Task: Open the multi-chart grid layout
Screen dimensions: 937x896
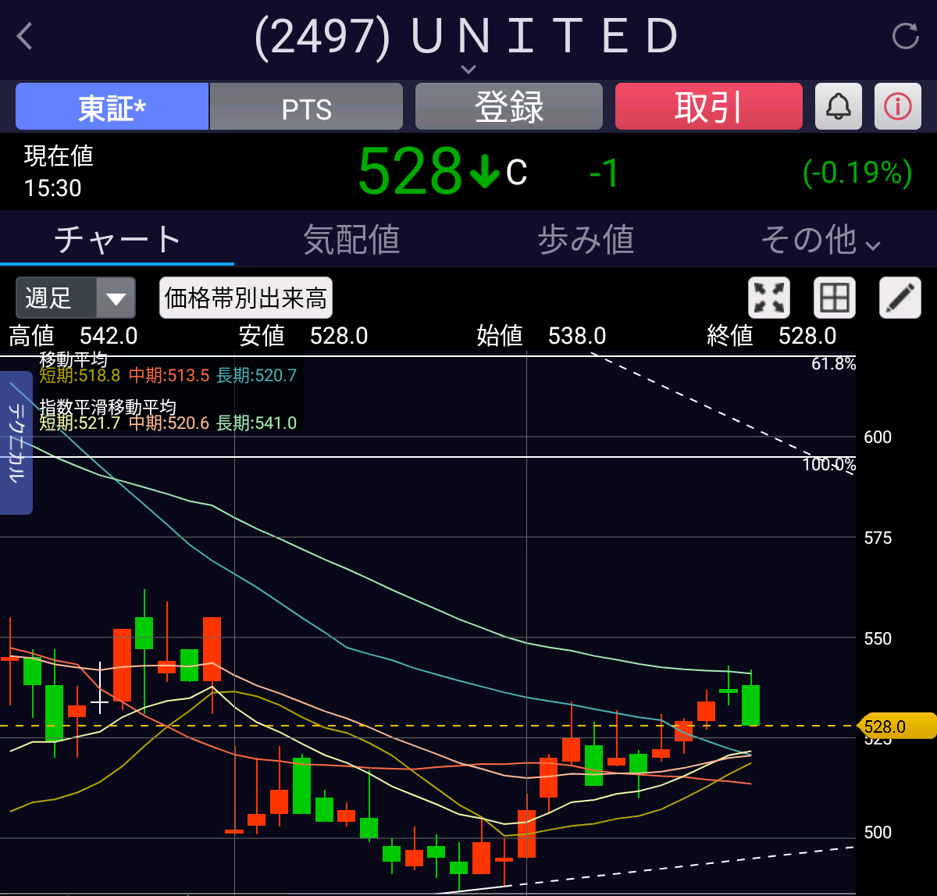Action: click(x=835, y=298)
